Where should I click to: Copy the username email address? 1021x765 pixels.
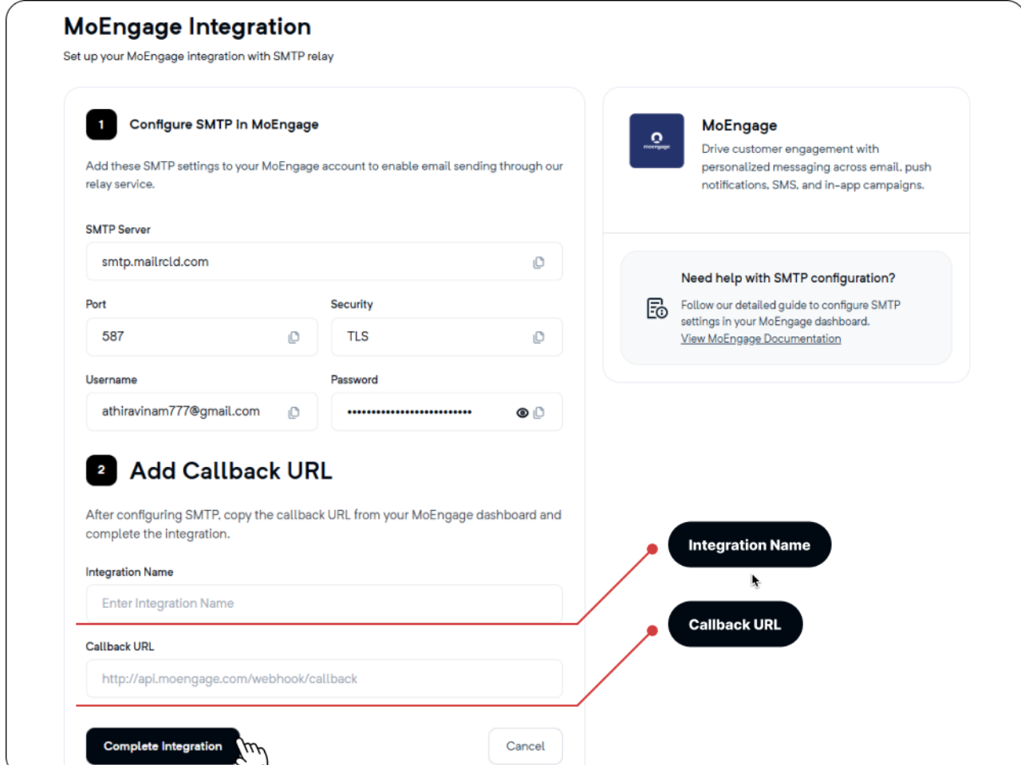[294, 412]
